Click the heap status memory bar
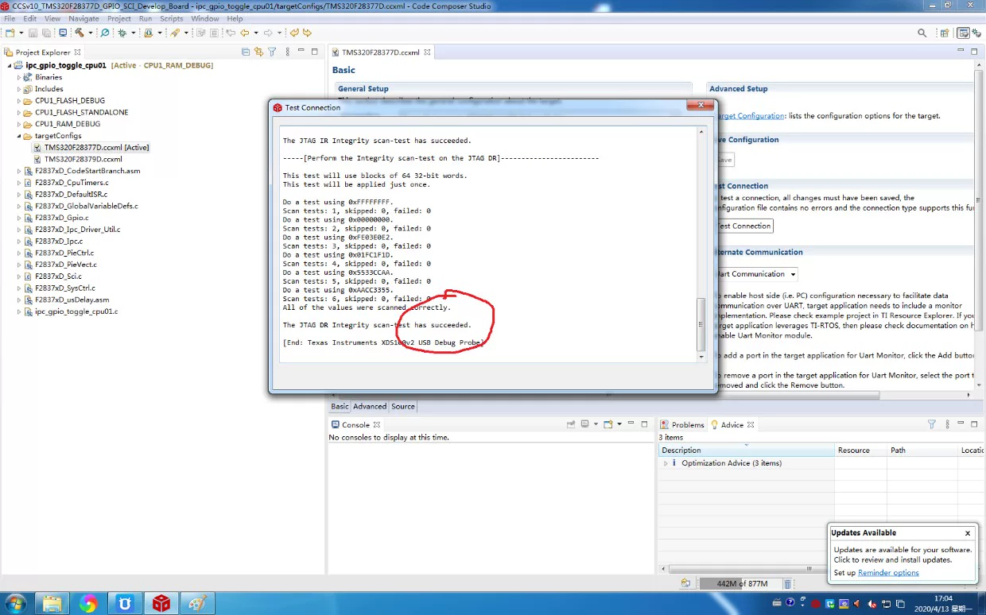Image resolution: width=986 pixels, height=615 pixels. click(x=740, y=583)
